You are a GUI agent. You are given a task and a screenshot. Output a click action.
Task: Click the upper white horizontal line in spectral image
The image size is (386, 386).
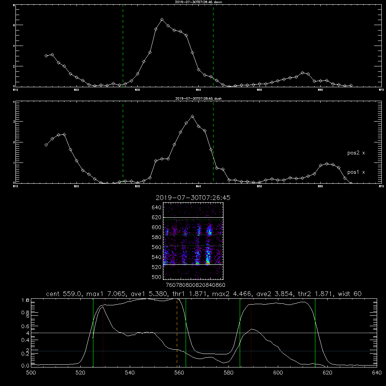coord(193,217)
